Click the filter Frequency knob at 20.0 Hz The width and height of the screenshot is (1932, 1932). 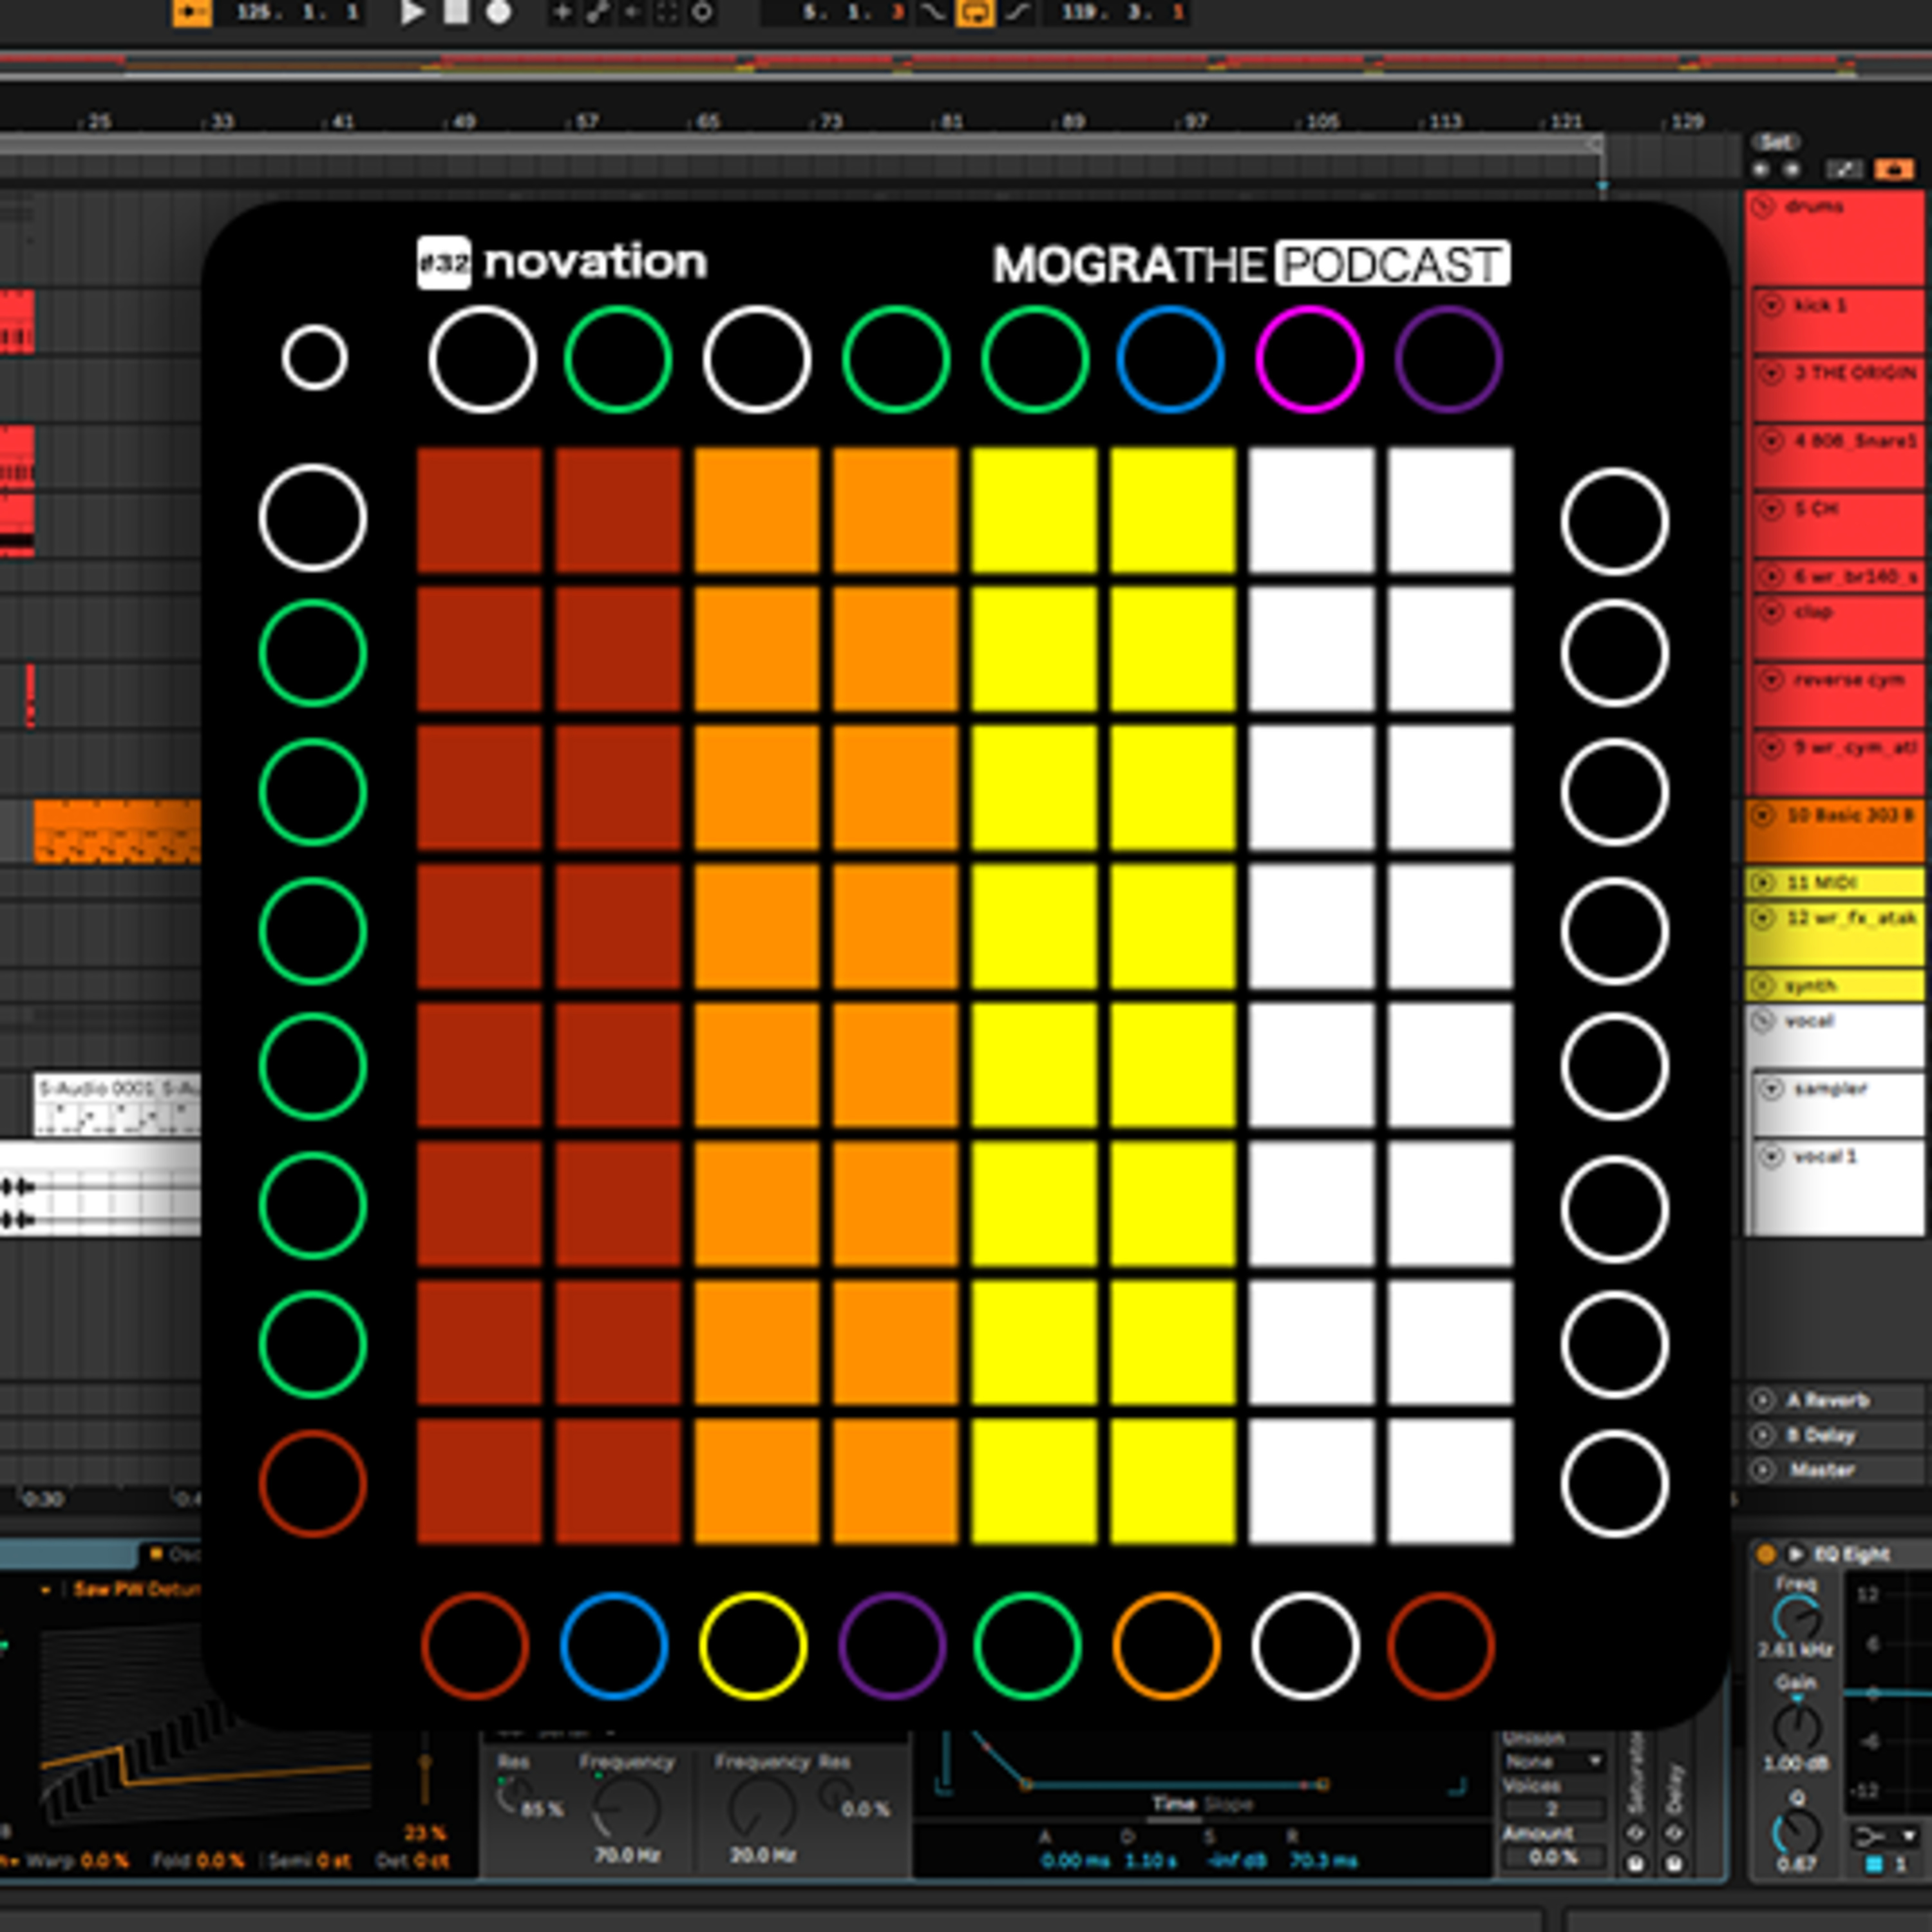[762, 1808]
